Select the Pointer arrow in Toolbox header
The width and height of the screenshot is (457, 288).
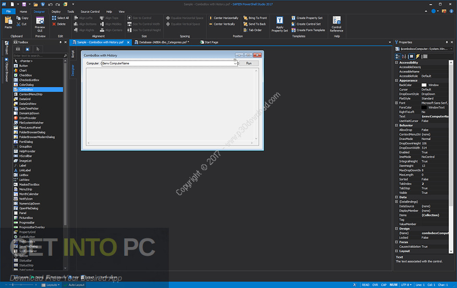(x=38, y=49)
